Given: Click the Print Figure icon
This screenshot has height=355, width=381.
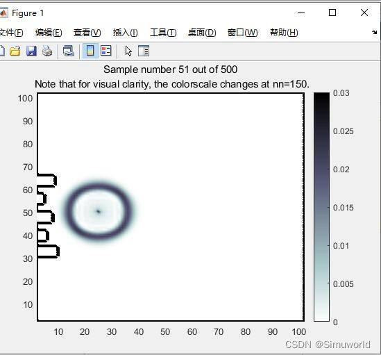Looking at the screenshot, I should click(47, 51).
